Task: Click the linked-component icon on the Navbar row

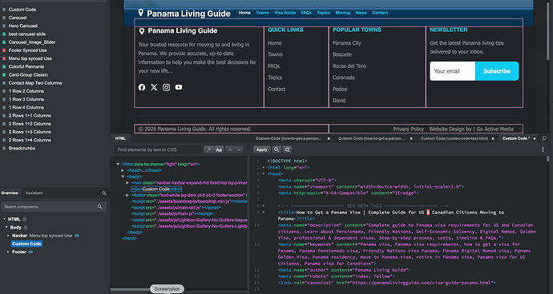Action: coord(77,236)
